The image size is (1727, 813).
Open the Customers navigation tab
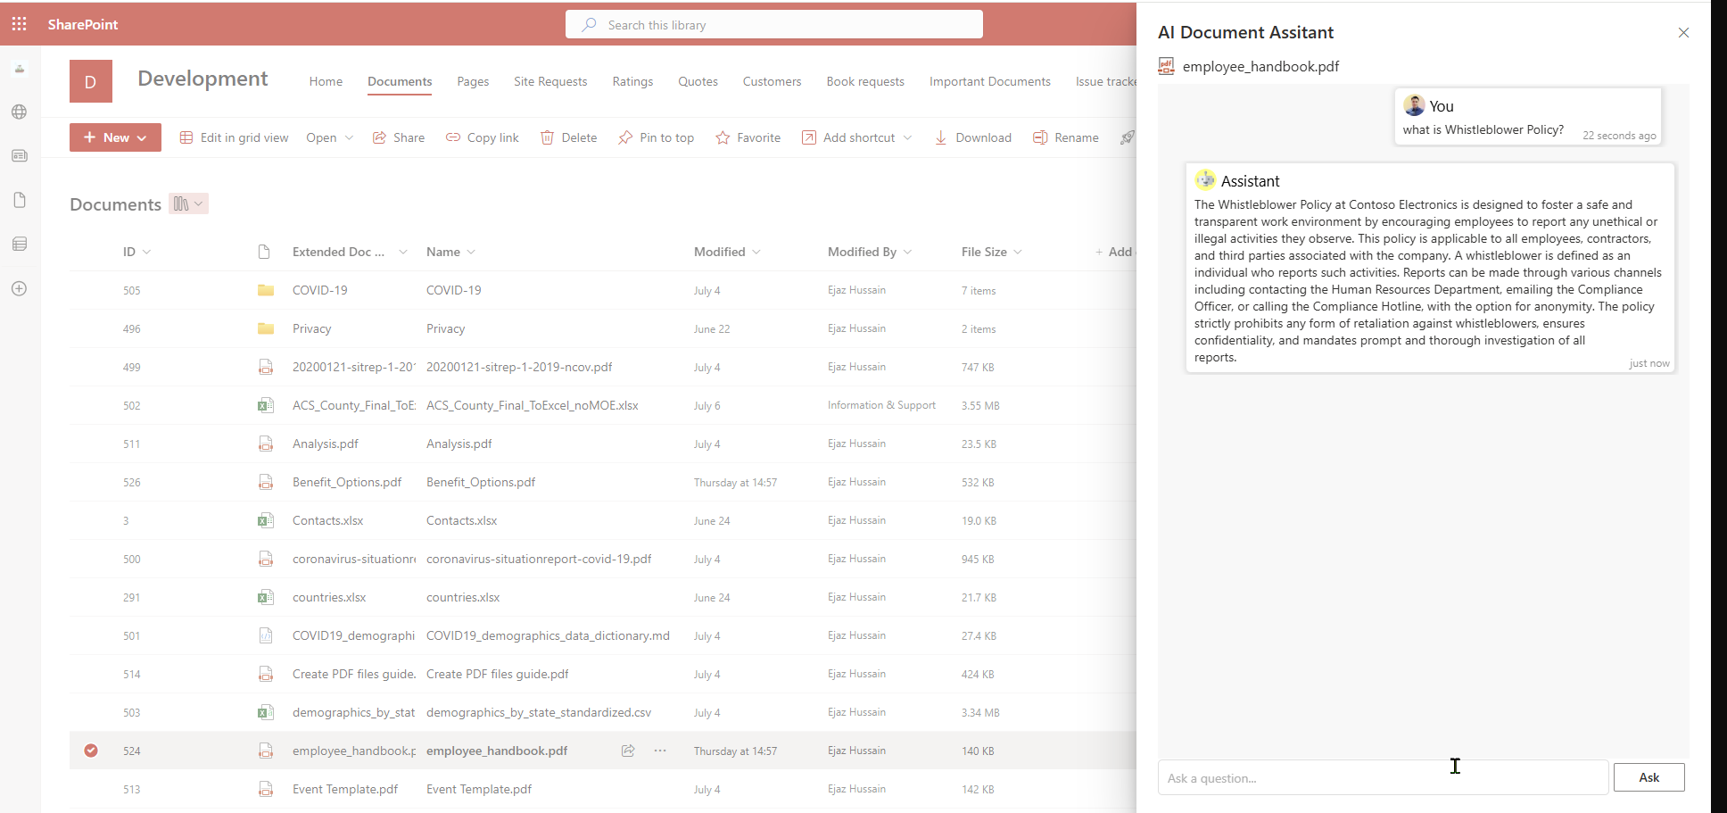coord(772,81)
